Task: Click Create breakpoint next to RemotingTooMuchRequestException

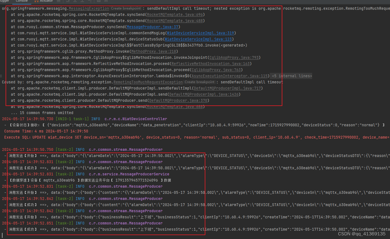Action: 199,82
